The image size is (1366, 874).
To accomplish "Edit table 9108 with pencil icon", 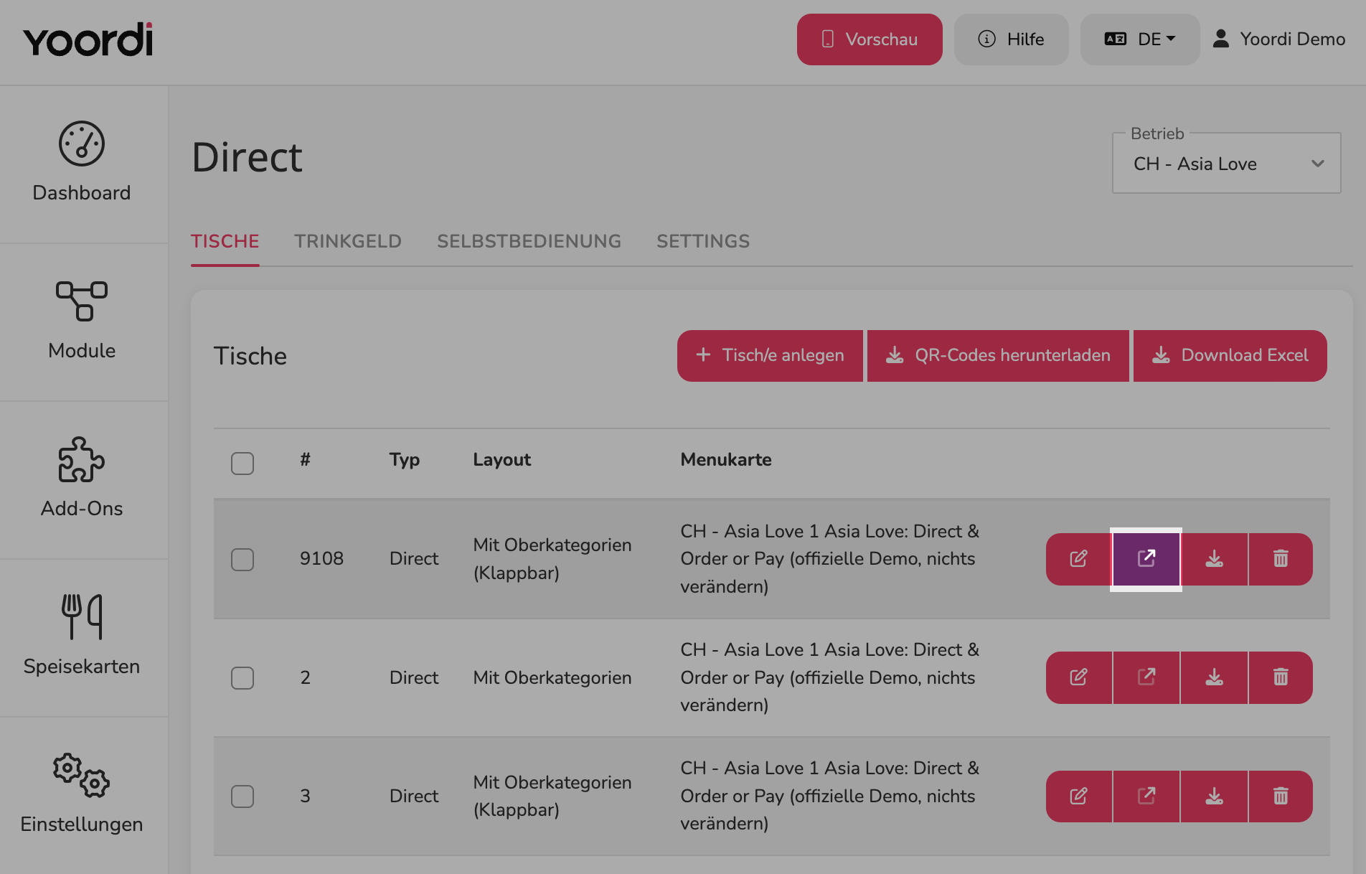I will 1079,559.
